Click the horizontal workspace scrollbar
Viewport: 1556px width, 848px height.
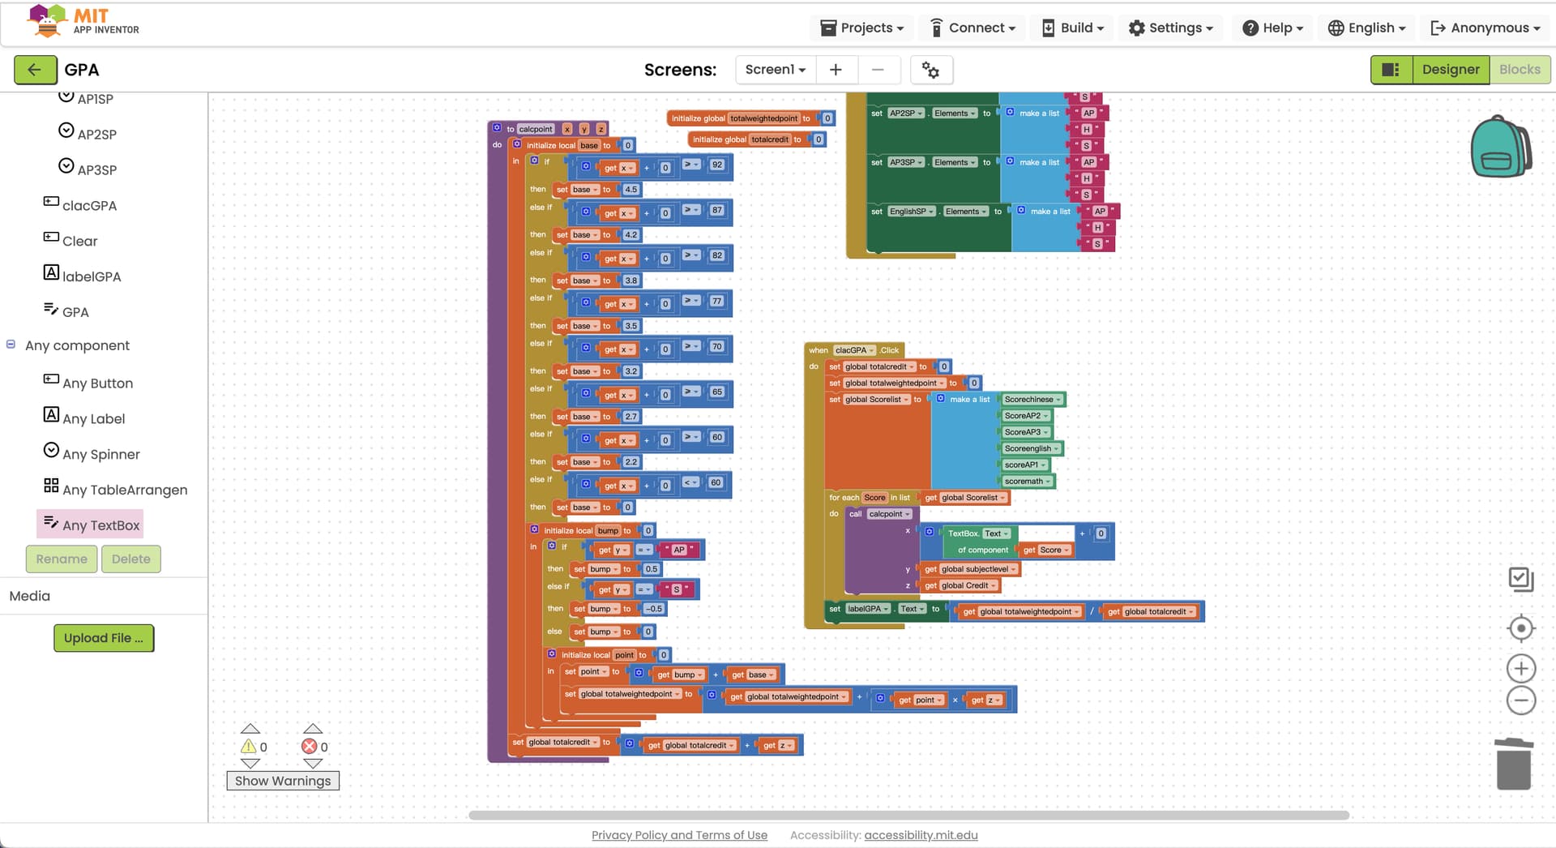(908, 816)
